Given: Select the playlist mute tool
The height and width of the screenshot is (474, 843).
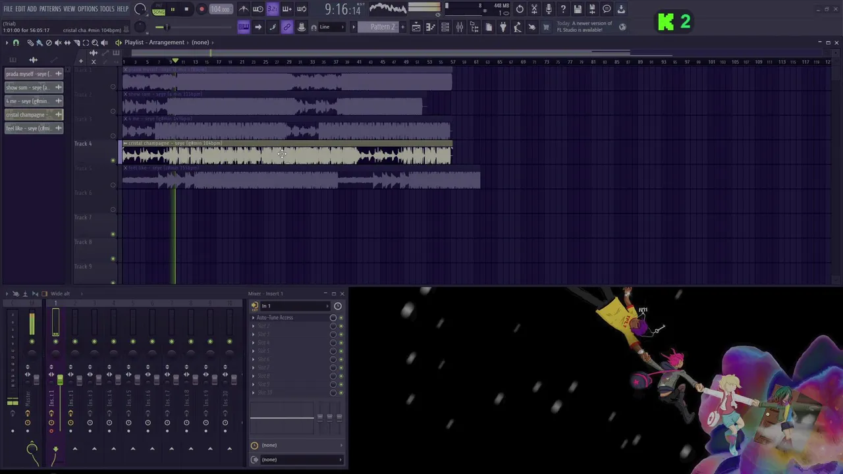Looking at the screenshot, I should (58, 43).
